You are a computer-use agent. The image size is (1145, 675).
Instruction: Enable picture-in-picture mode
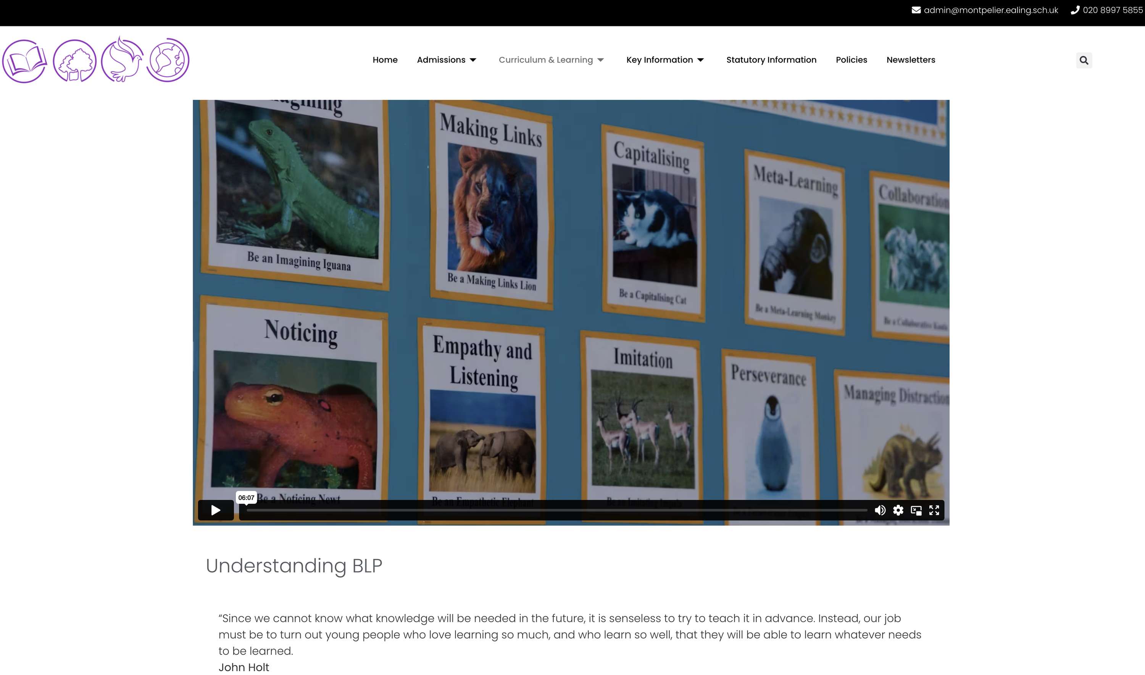(916, 510)
